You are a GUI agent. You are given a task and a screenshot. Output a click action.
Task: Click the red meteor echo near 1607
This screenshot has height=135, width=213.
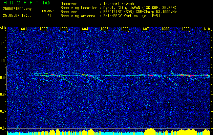(x=150, y=75)
